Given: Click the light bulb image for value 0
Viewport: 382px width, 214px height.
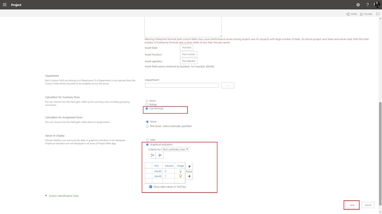Looking at the screenshot, I should [x=180, y=171].
